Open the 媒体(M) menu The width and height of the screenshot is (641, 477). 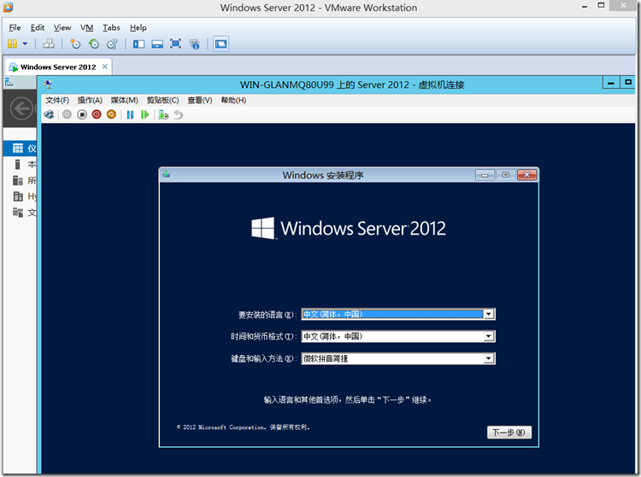(124, 100)
